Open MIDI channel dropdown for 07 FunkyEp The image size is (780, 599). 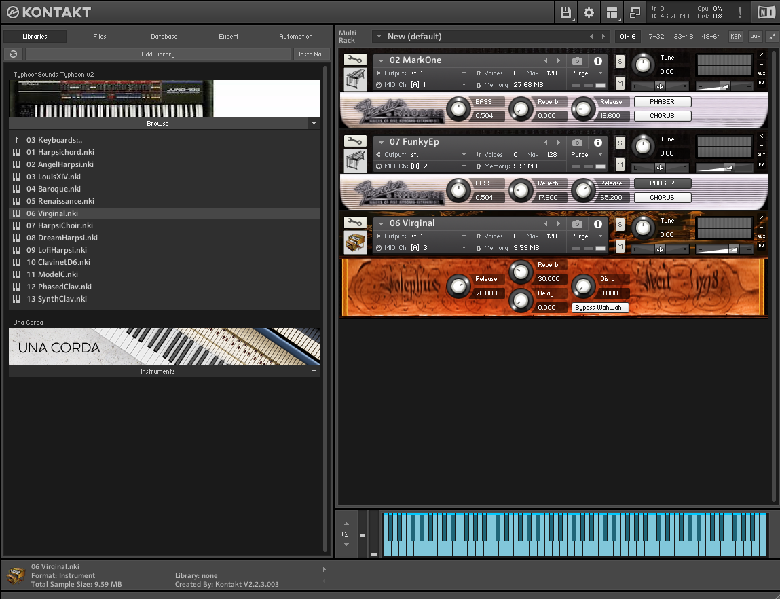click(x=464, y=166)
